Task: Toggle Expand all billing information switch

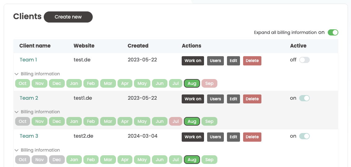Action: click(x=333, y=32)
